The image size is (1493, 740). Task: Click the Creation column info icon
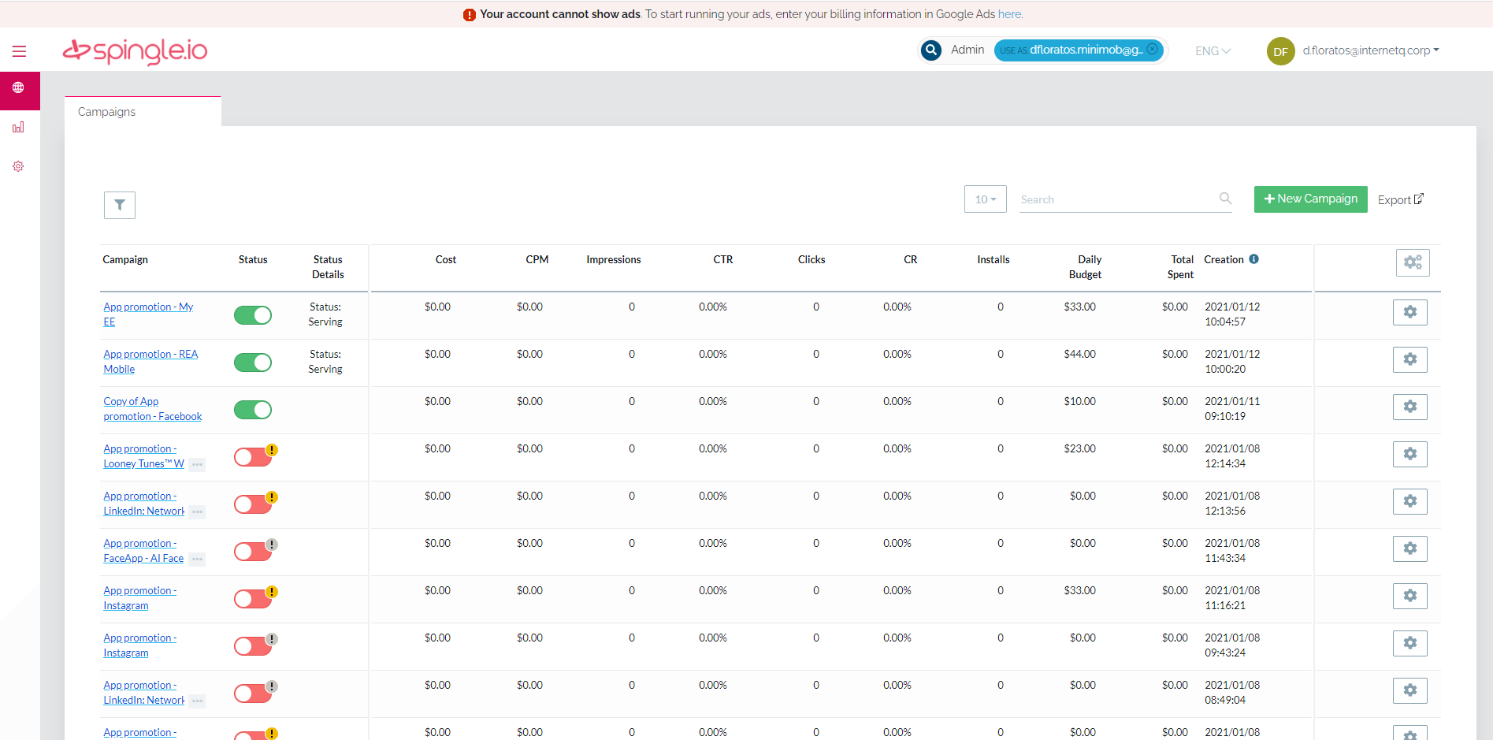point(1253,258)
